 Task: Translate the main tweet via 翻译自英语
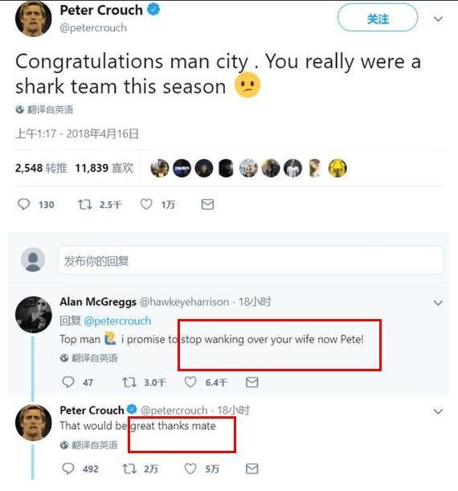[x=44, y=109]
